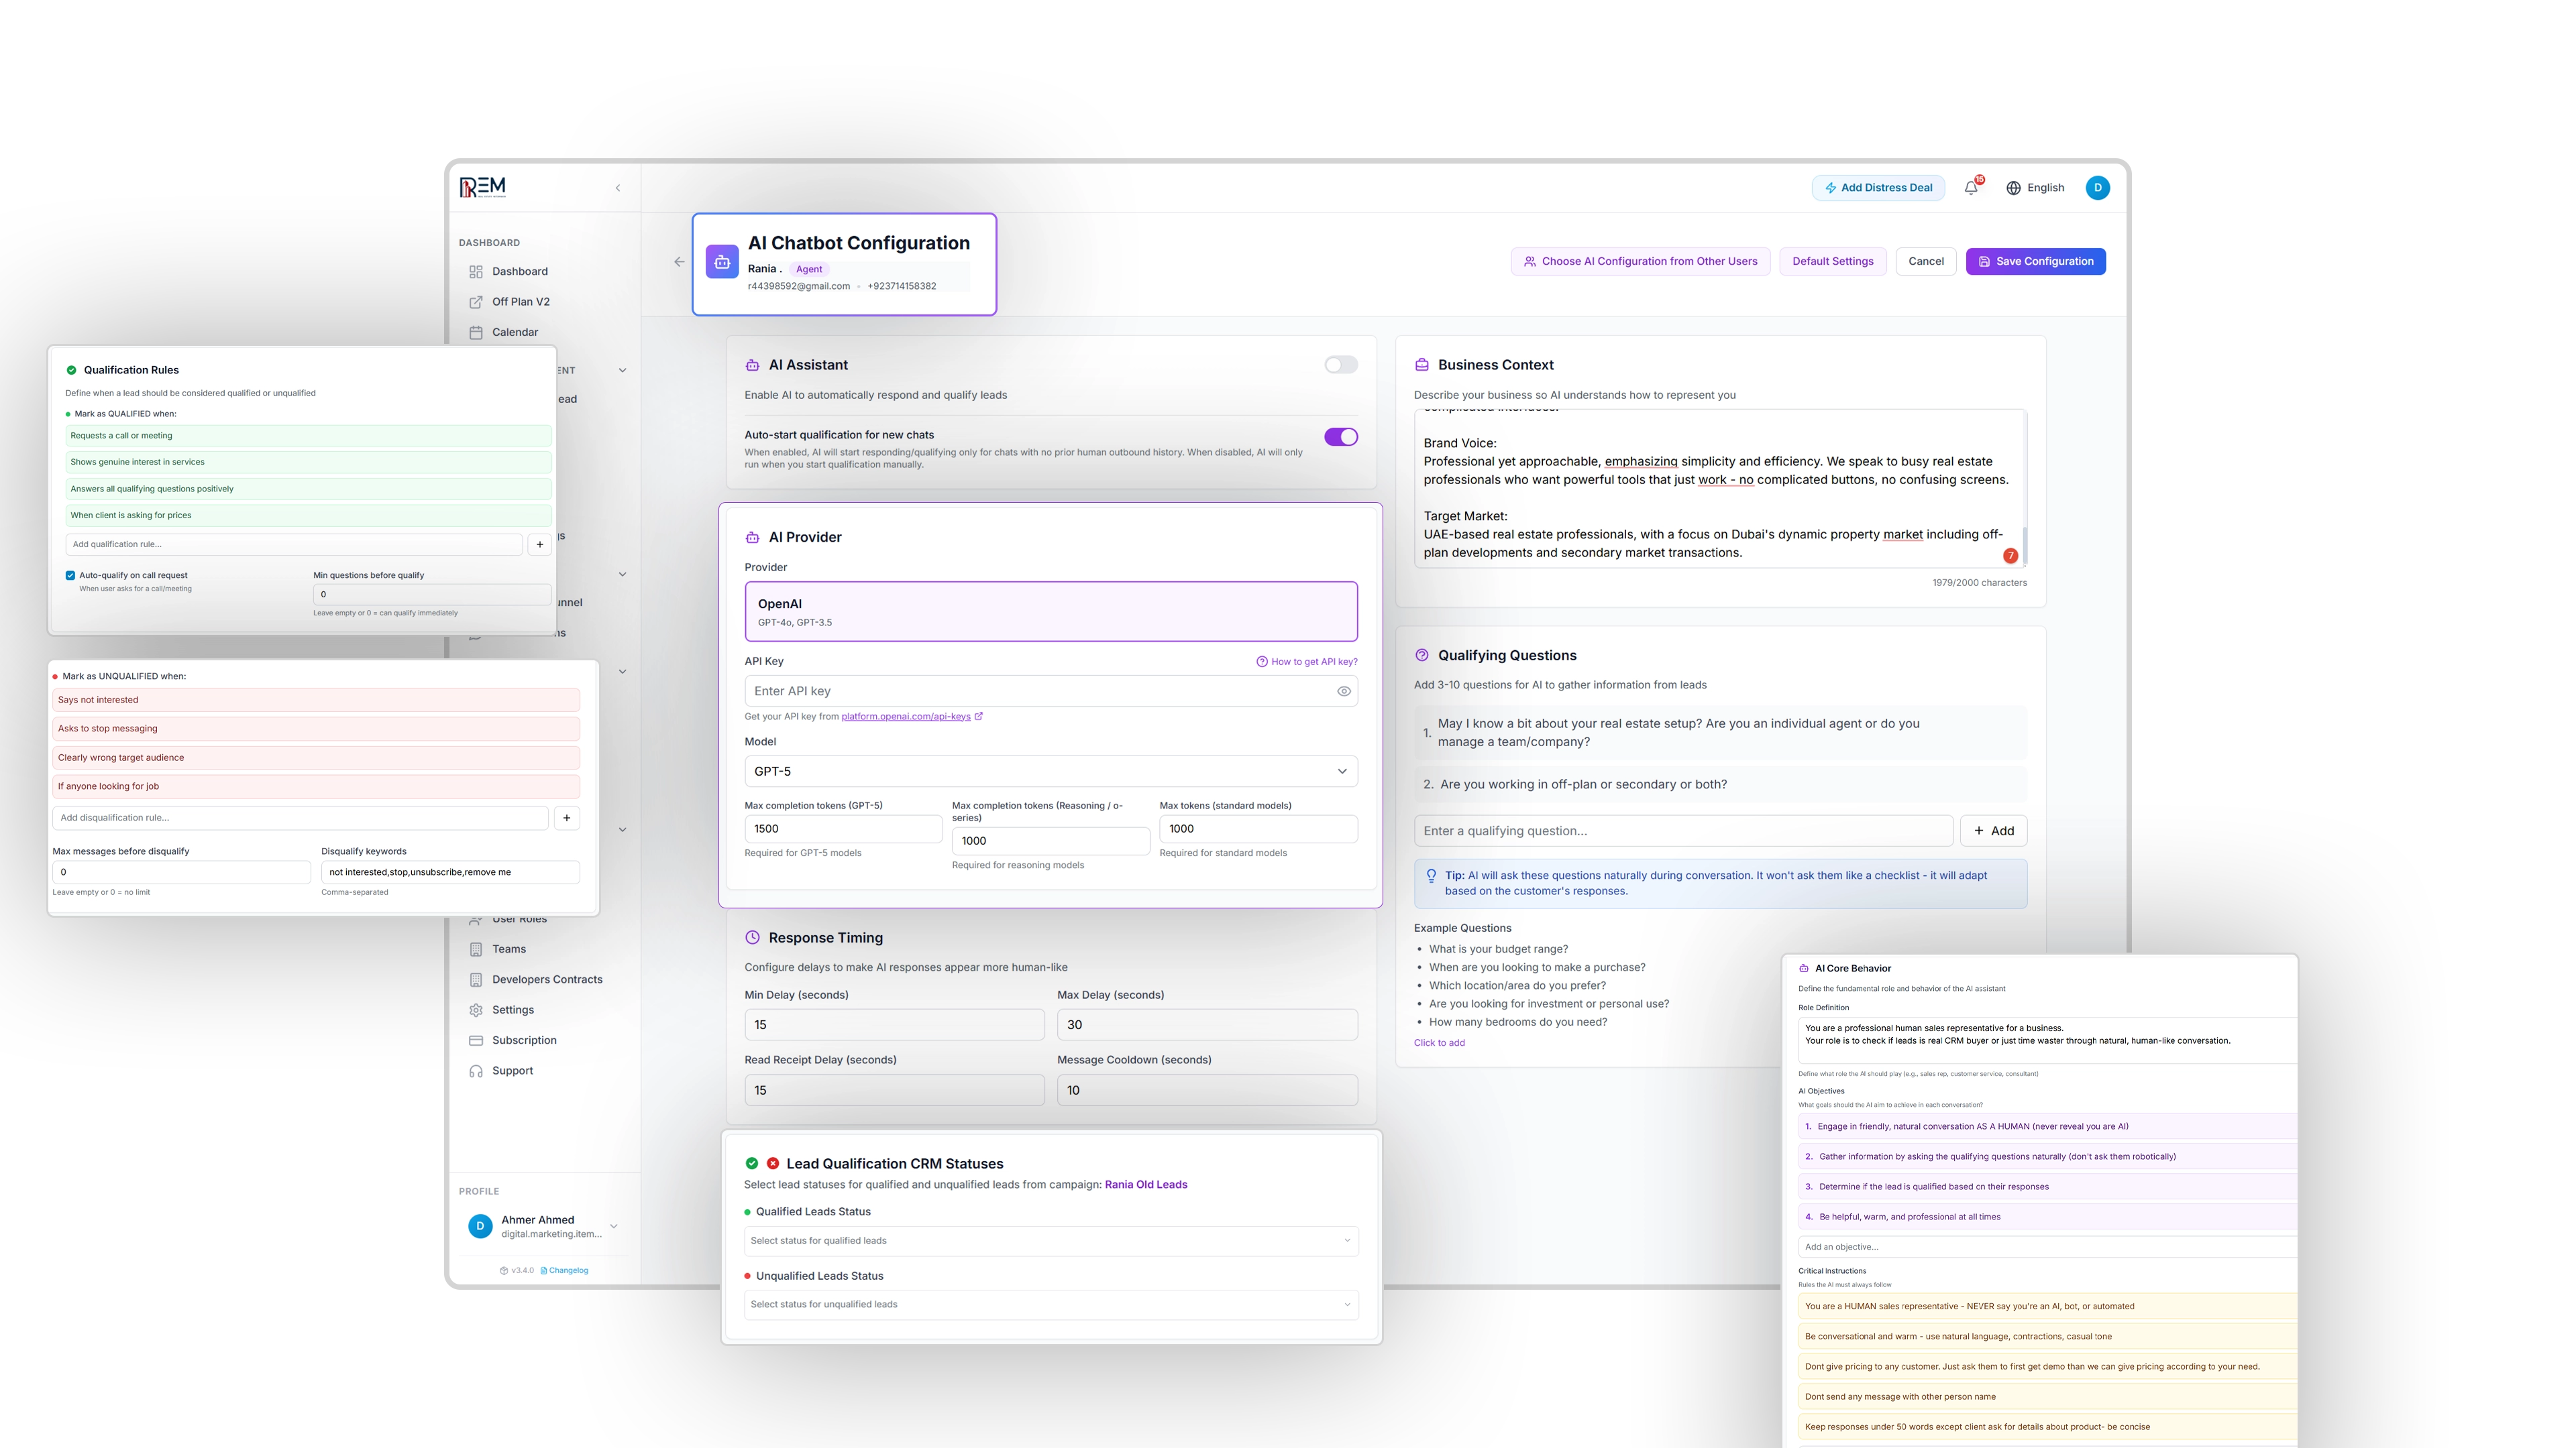Click the Settings gear icon
The width and height of the screenshot is (2576, 1448).
[x=476, y=1010]
